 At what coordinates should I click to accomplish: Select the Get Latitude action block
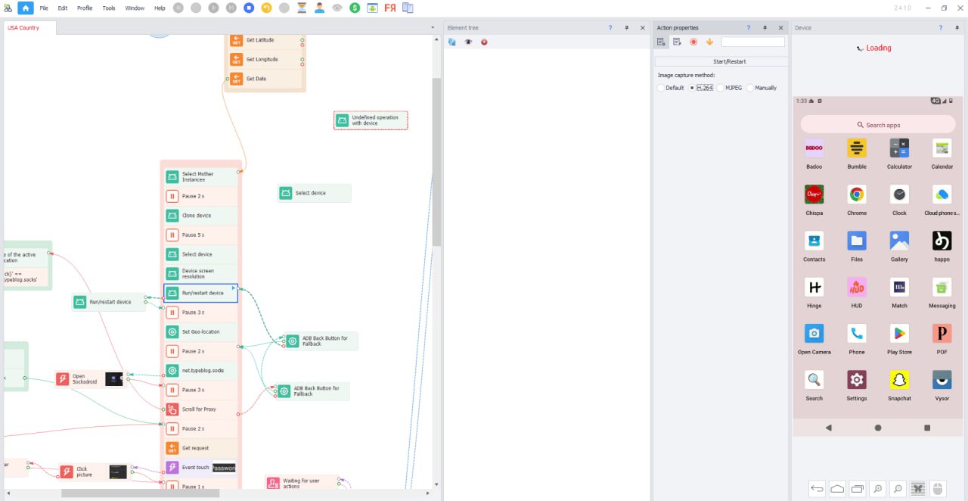[265, 40]
